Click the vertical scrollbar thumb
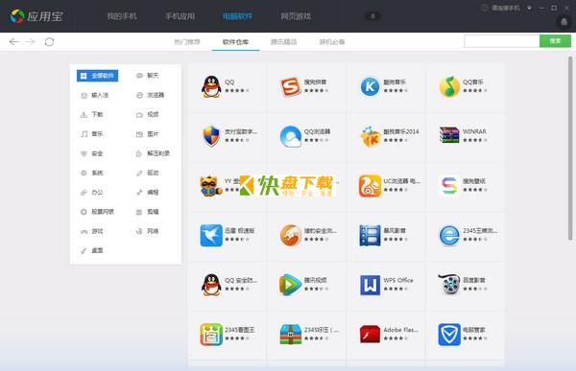The image size is (576, 371). [x=570, y=149]
